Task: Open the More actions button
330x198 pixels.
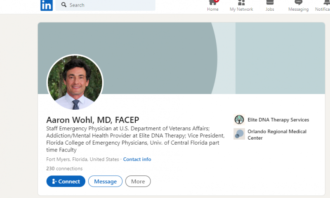Action: coord(138,181)
